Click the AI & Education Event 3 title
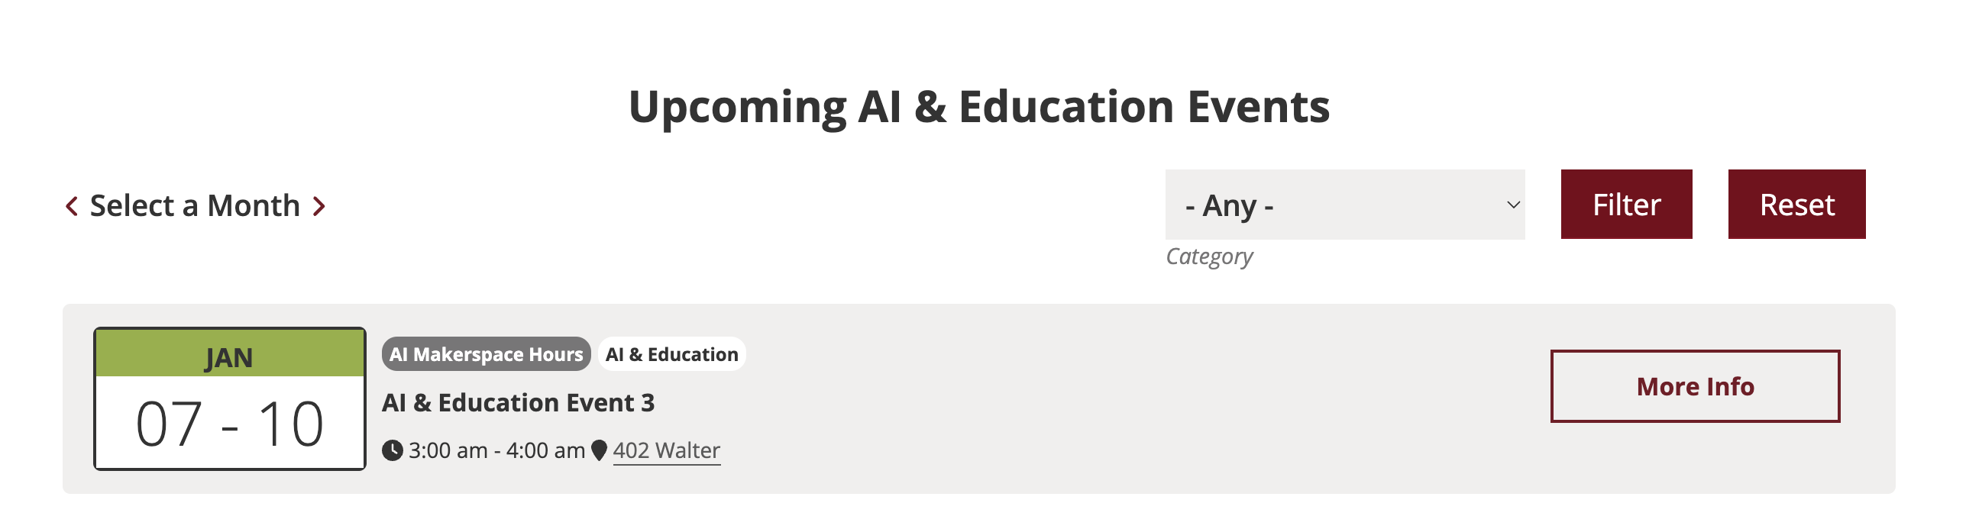 [x=519, y=402]
